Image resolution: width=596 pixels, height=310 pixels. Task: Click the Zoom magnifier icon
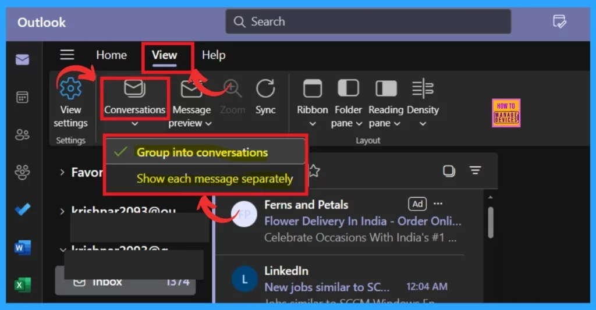click(x=233, y=88)
